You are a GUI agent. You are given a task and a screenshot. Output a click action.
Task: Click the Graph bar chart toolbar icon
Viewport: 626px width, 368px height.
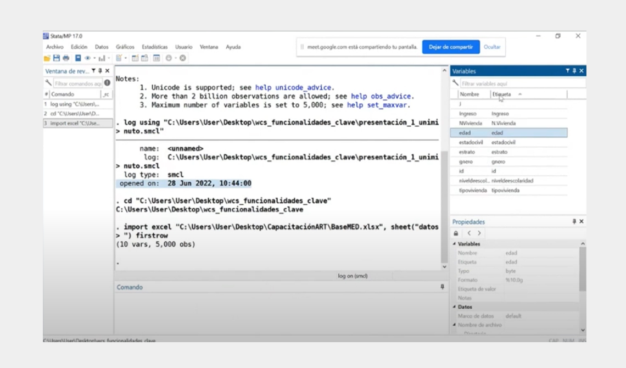coord(102,58)
